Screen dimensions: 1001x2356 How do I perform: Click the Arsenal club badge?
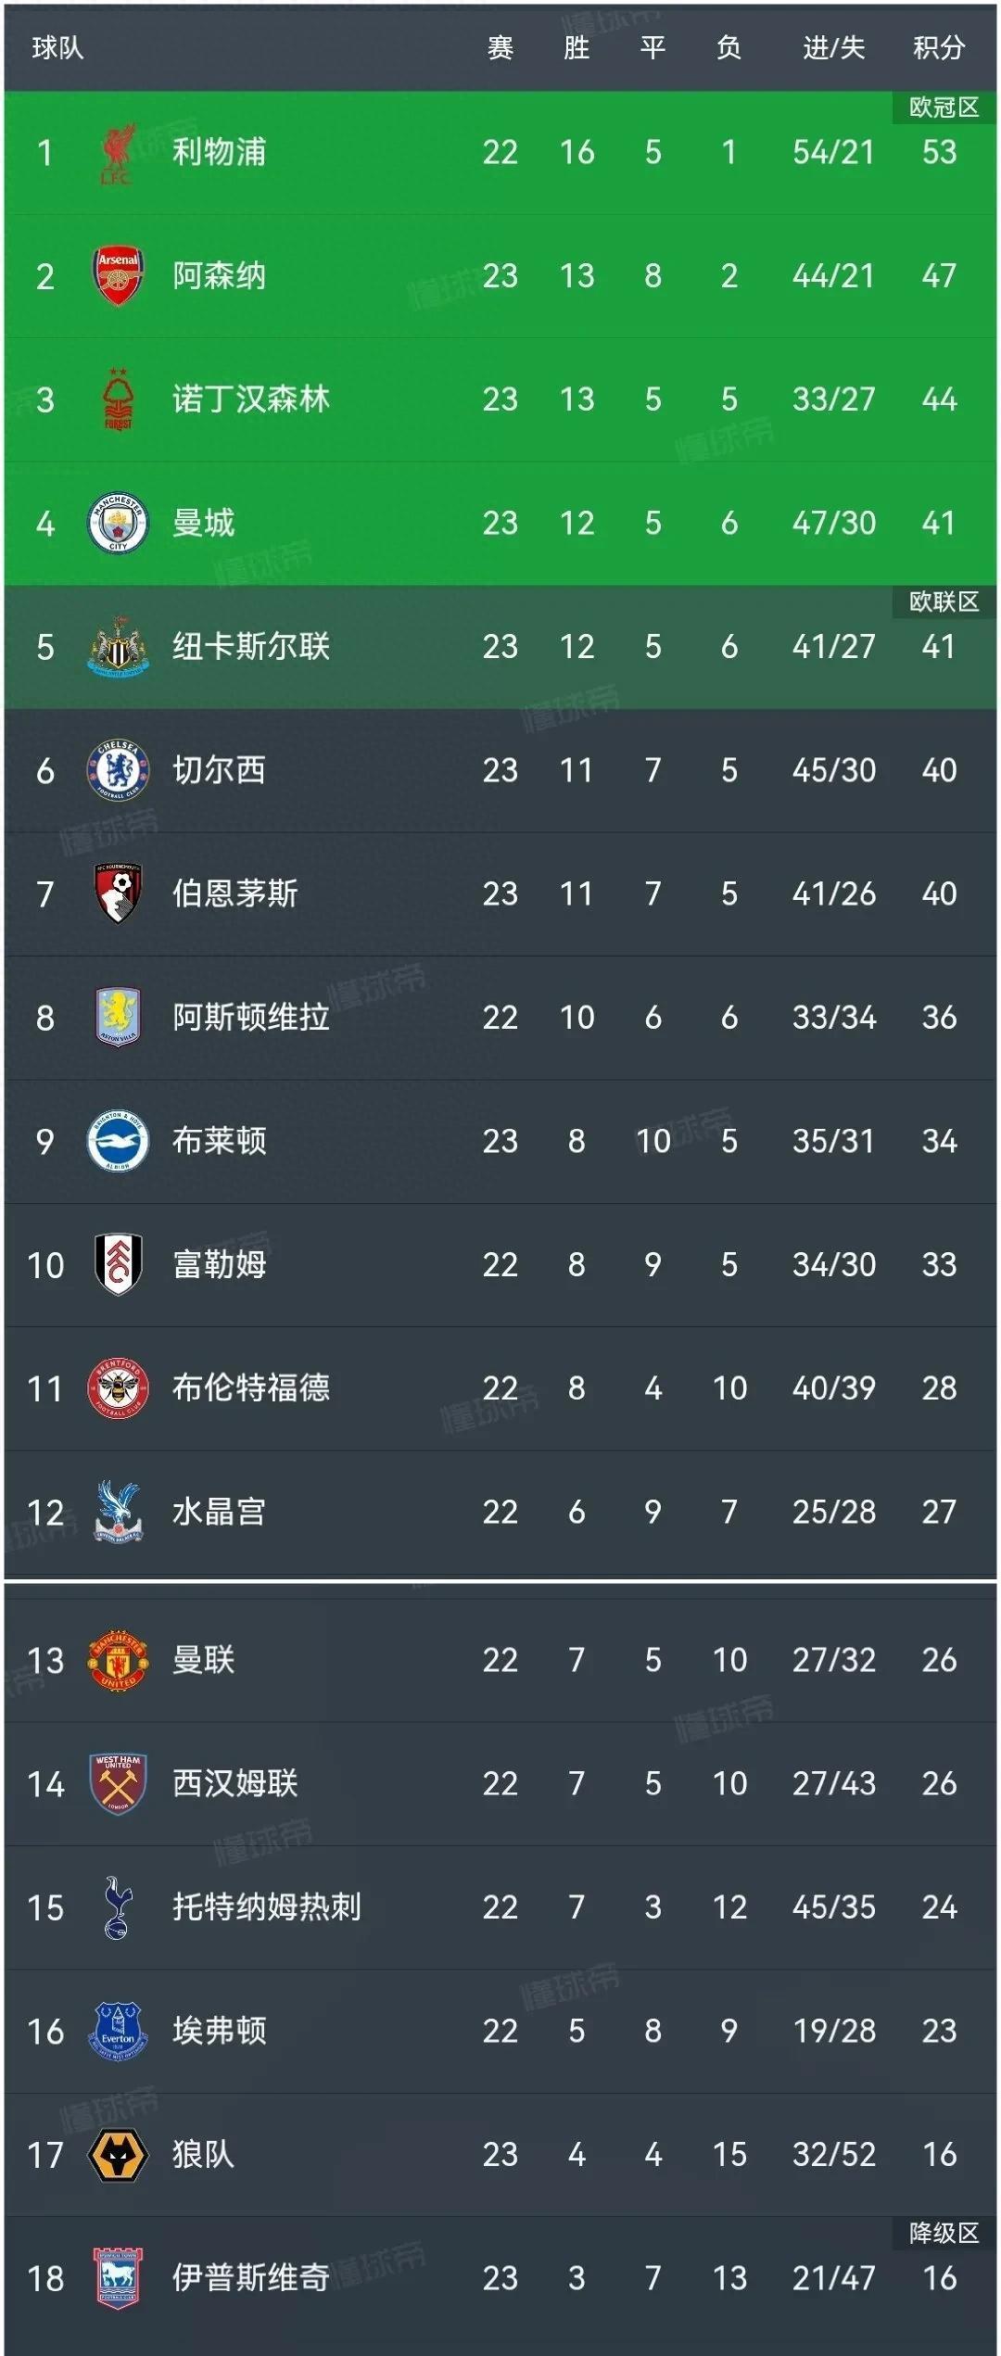pyautogui.click(x=118, y=276)
